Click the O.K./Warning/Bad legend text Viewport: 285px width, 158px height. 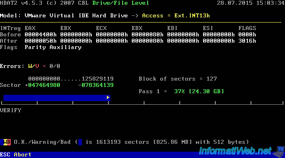(x=42, y=142)
